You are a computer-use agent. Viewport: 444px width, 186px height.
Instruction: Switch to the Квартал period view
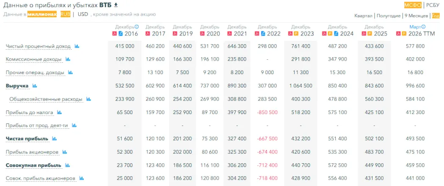(364, 16)
